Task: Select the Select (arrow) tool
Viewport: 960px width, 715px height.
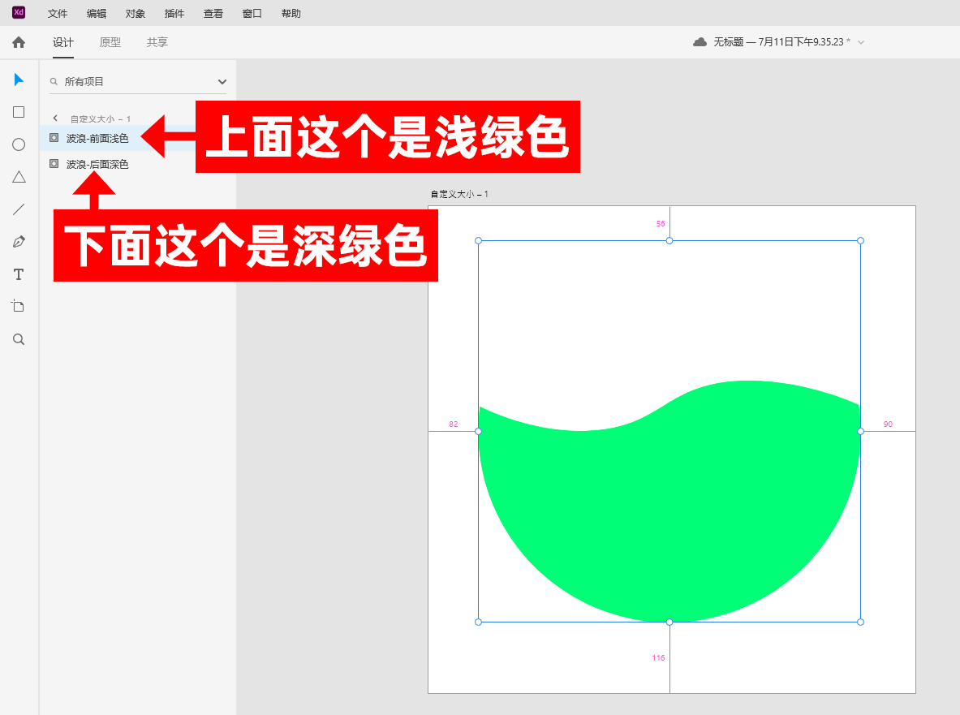Action: [x=19, y=80]
